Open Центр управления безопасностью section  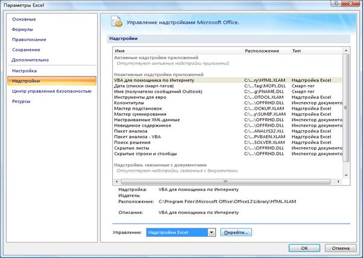pyautogui.click(x=51, y=91)
